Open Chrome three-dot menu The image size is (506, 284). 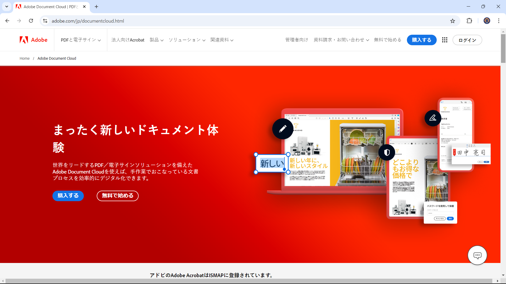coord(499,21)
